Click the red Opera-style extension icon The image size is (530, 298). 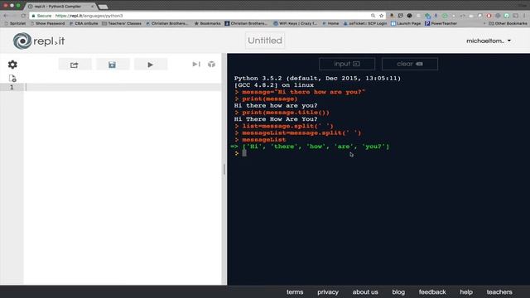click(x=489, y=16)
